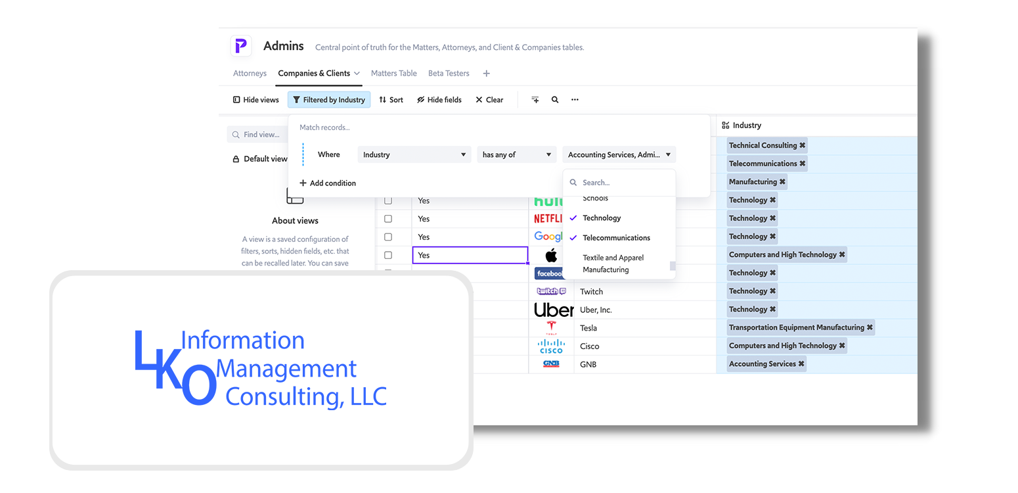Click the Sort button

pyautogui.click(x=391, y=100)
